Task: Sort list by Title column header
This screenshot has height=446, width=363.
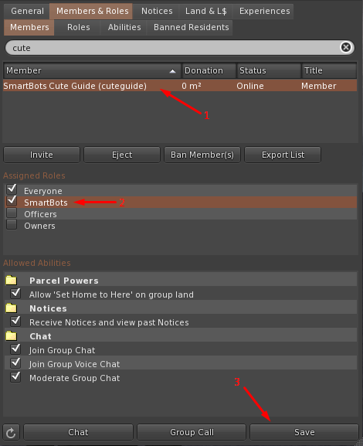Action: click(329, 70)
